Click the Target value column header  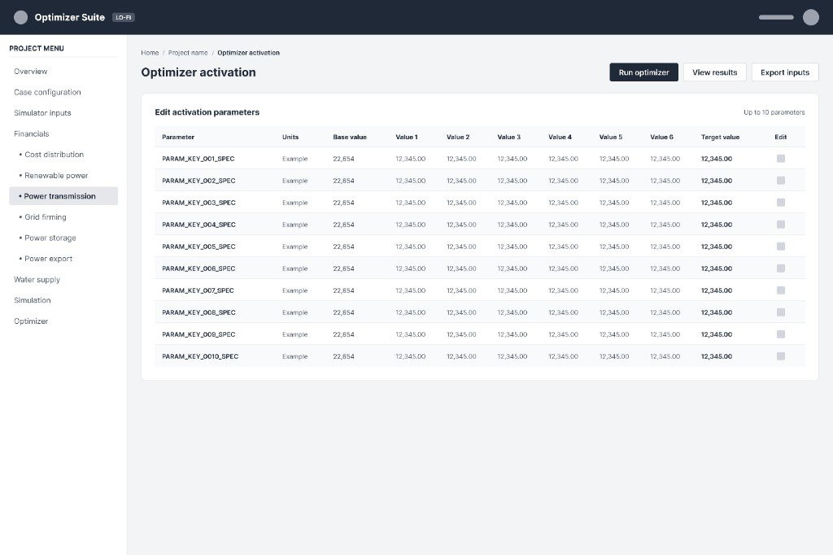720,138
